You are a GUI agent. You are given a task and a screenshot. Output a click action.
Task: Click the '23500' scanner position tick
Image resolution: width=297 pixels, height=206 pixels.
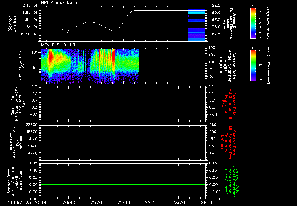[32, 125]
